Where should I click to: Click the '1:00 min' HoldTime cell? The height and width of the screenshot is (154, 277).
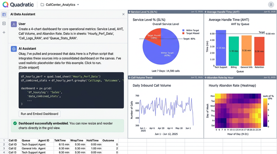[x=94, y=148]
